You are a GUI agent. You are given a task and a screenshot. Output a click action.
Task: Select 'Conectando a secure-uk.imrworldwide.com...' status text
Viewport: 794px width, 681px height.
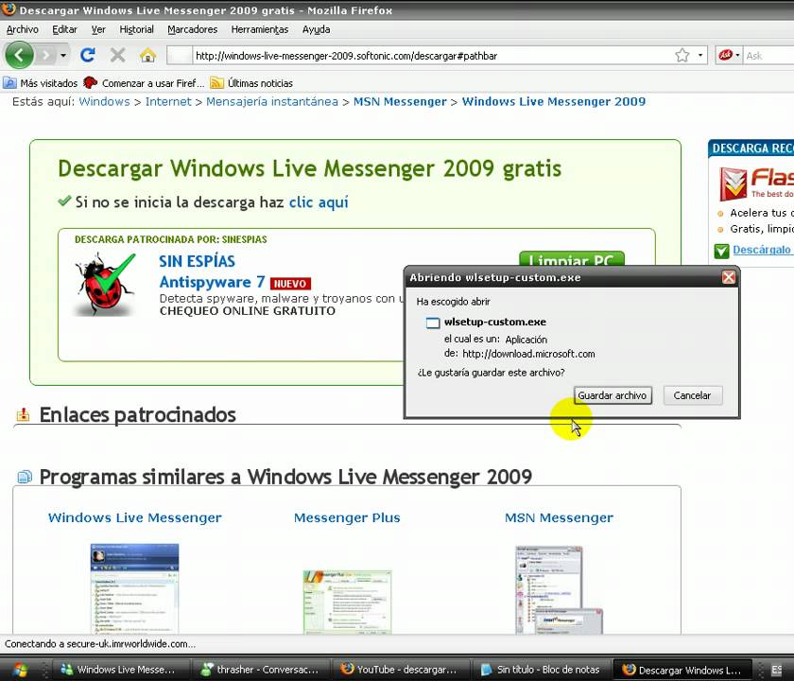[100, 643]
